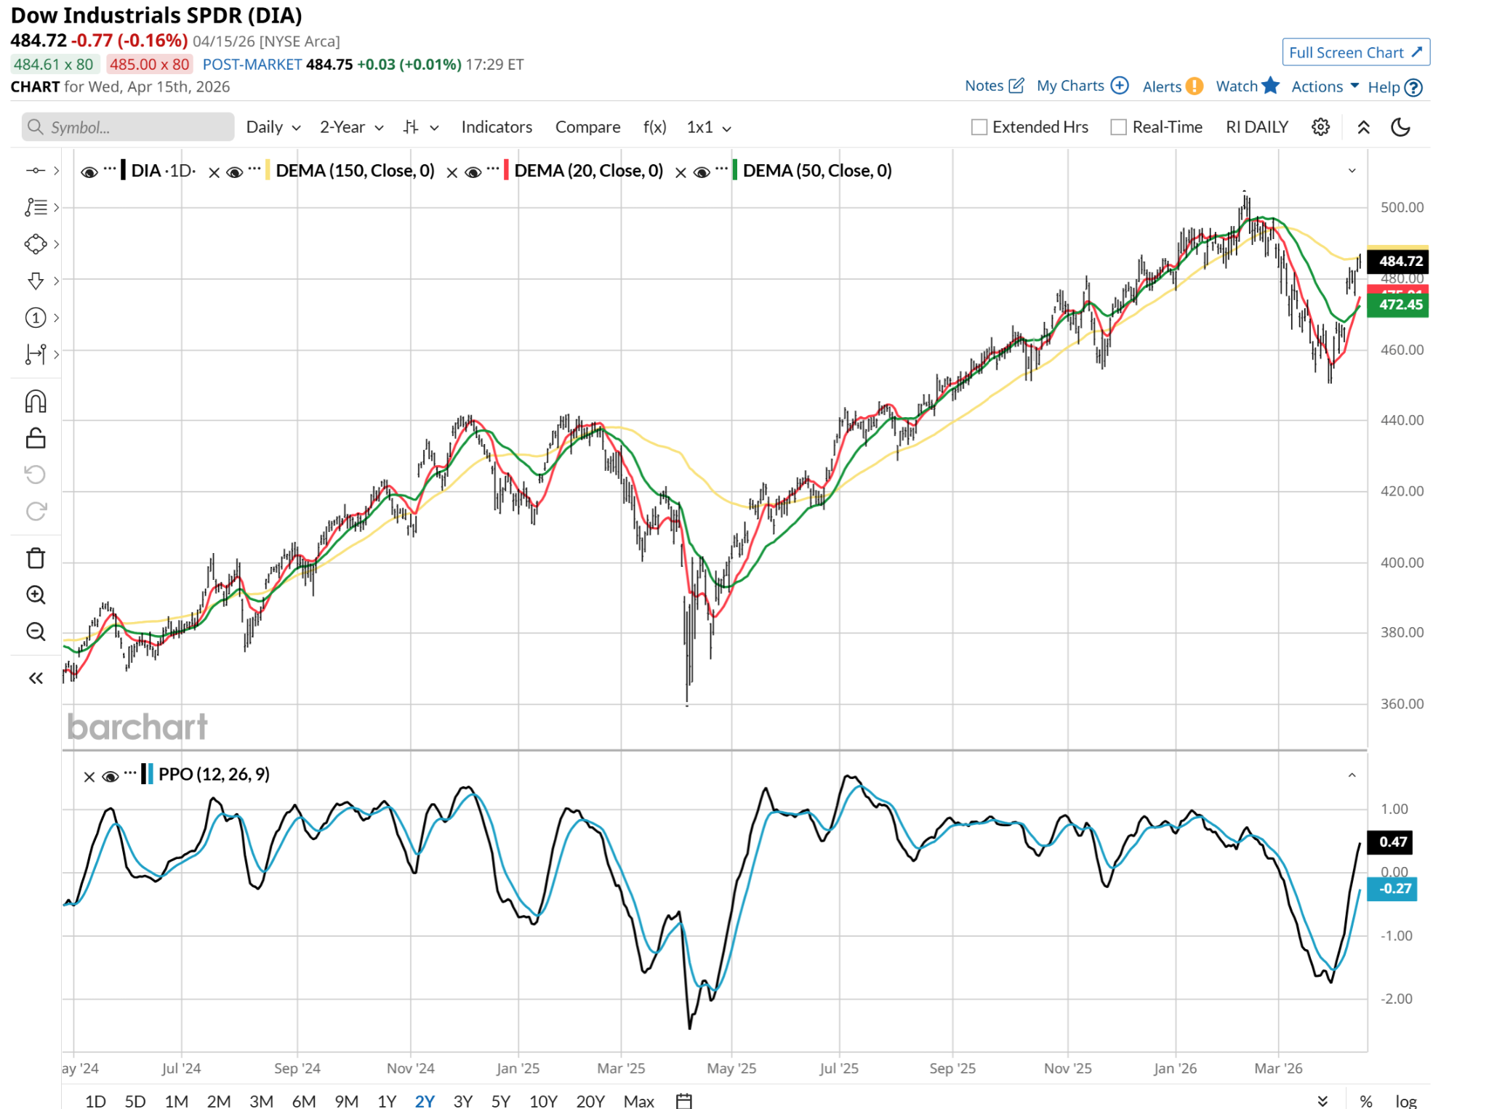Hide the PPO (12, 26, 9) indicator
The image size is (1489, 1109).
pyautogui.click(x=111, y=776)
